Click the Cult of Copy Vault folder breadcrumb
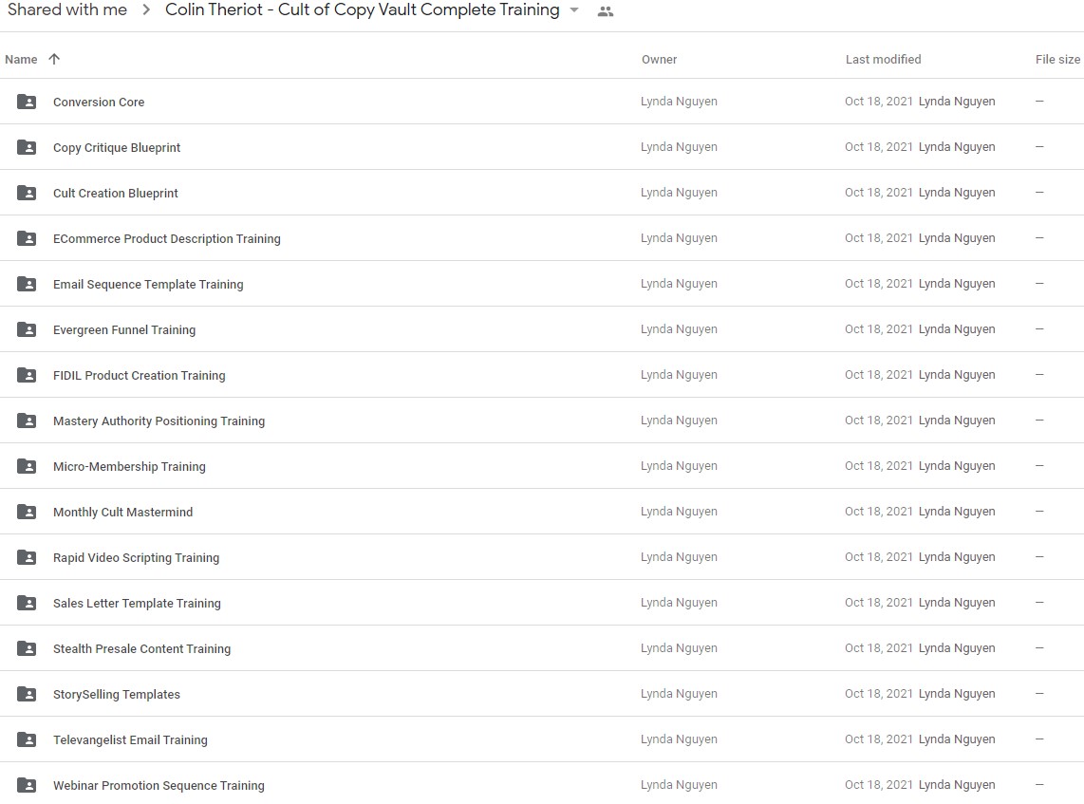This screenshot has width=1084, height=804. [x=363, y=10]
